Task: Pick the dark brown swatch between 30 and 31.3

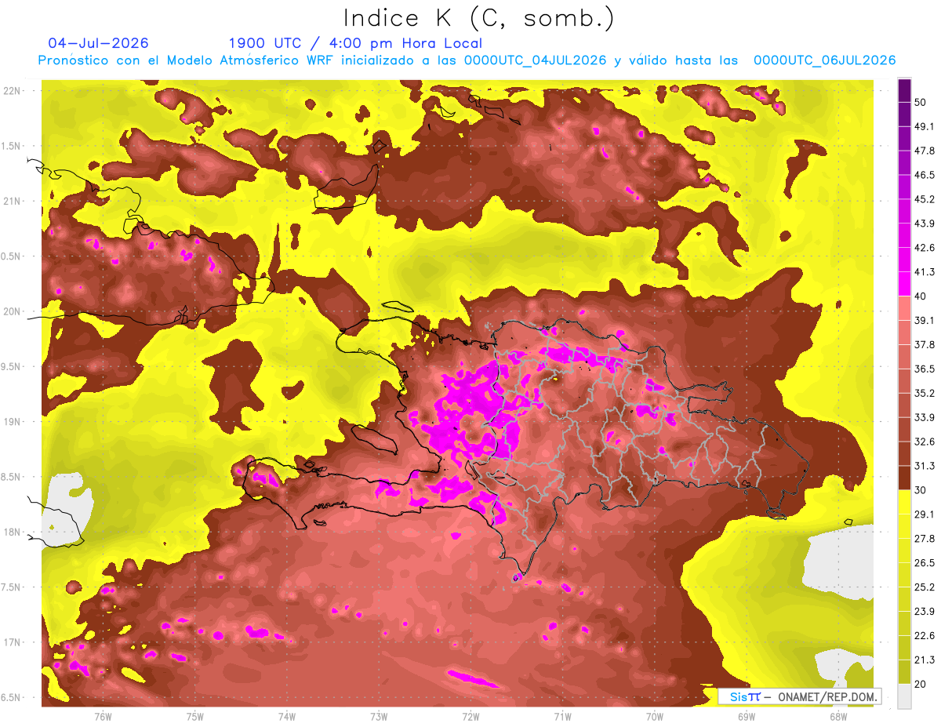Action: coord(904,478)
